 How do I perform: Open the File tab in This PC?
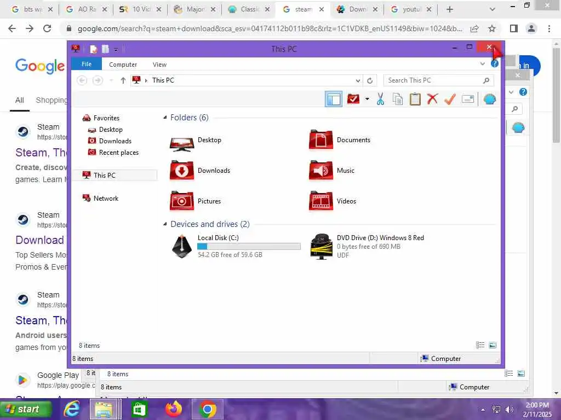click(x=87, y=64)
